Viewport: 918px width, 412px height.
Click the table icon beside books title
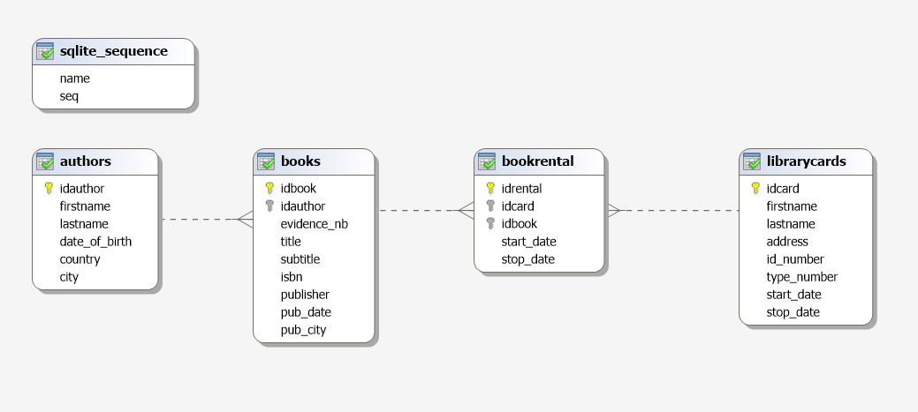266,161
